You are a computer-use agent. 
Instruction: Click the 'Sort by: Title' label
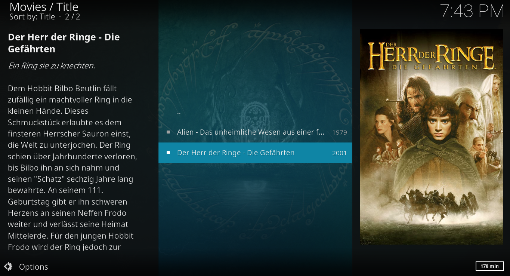32,17
